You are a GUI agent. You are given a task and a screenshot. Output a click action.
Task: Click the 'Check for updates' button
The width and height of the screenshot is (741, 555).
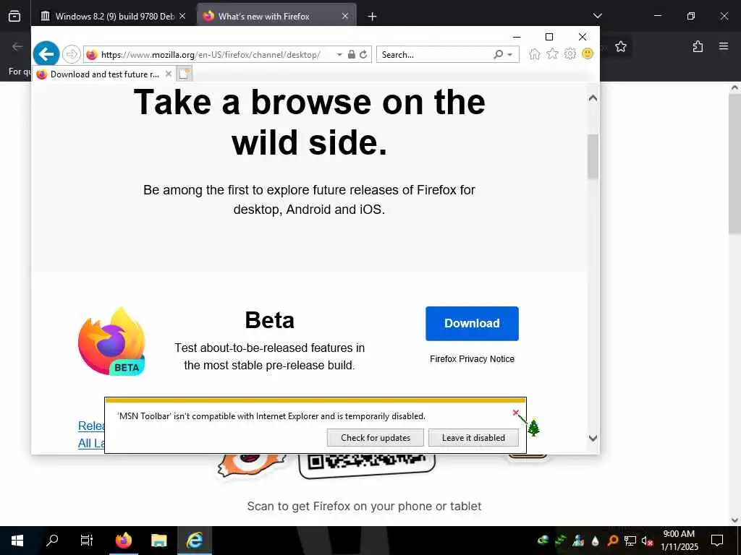376,437
